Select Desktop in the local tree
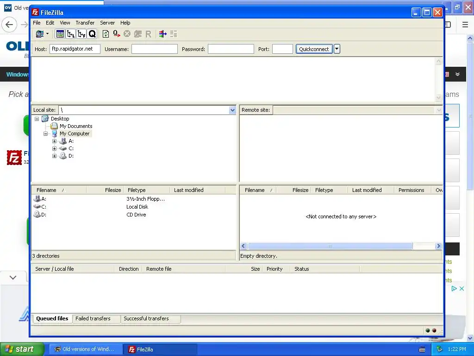 click(60, 119)
